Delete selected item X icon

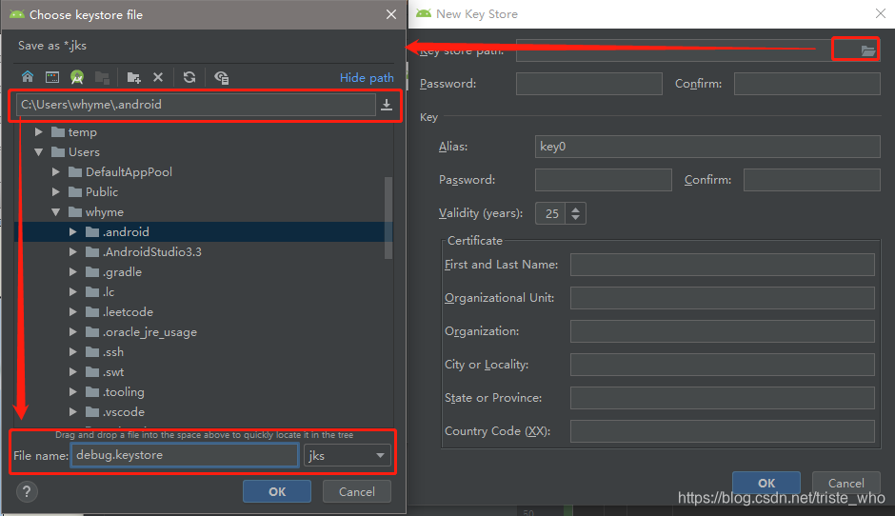[x=158, y=77]
